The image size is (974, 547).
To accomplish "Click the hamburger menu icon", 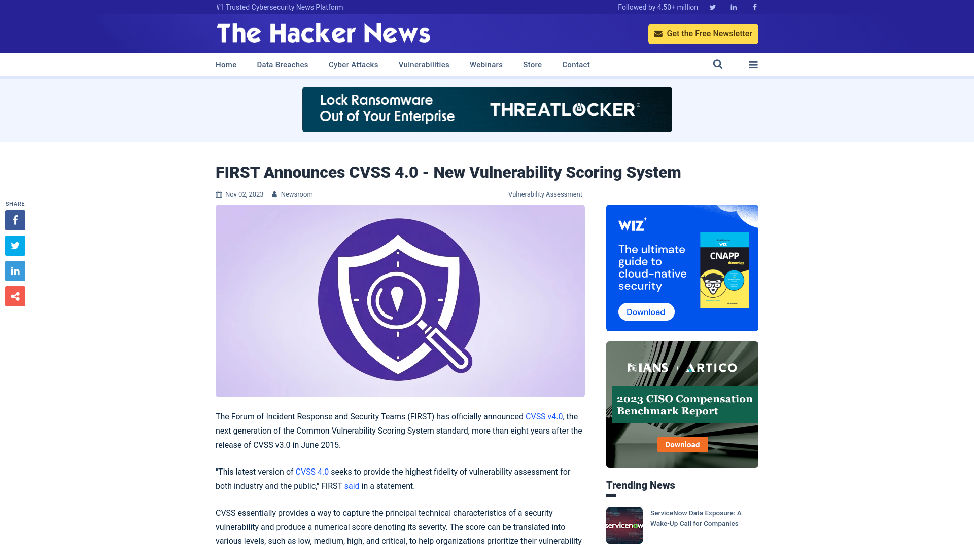I will pos(753,64).
